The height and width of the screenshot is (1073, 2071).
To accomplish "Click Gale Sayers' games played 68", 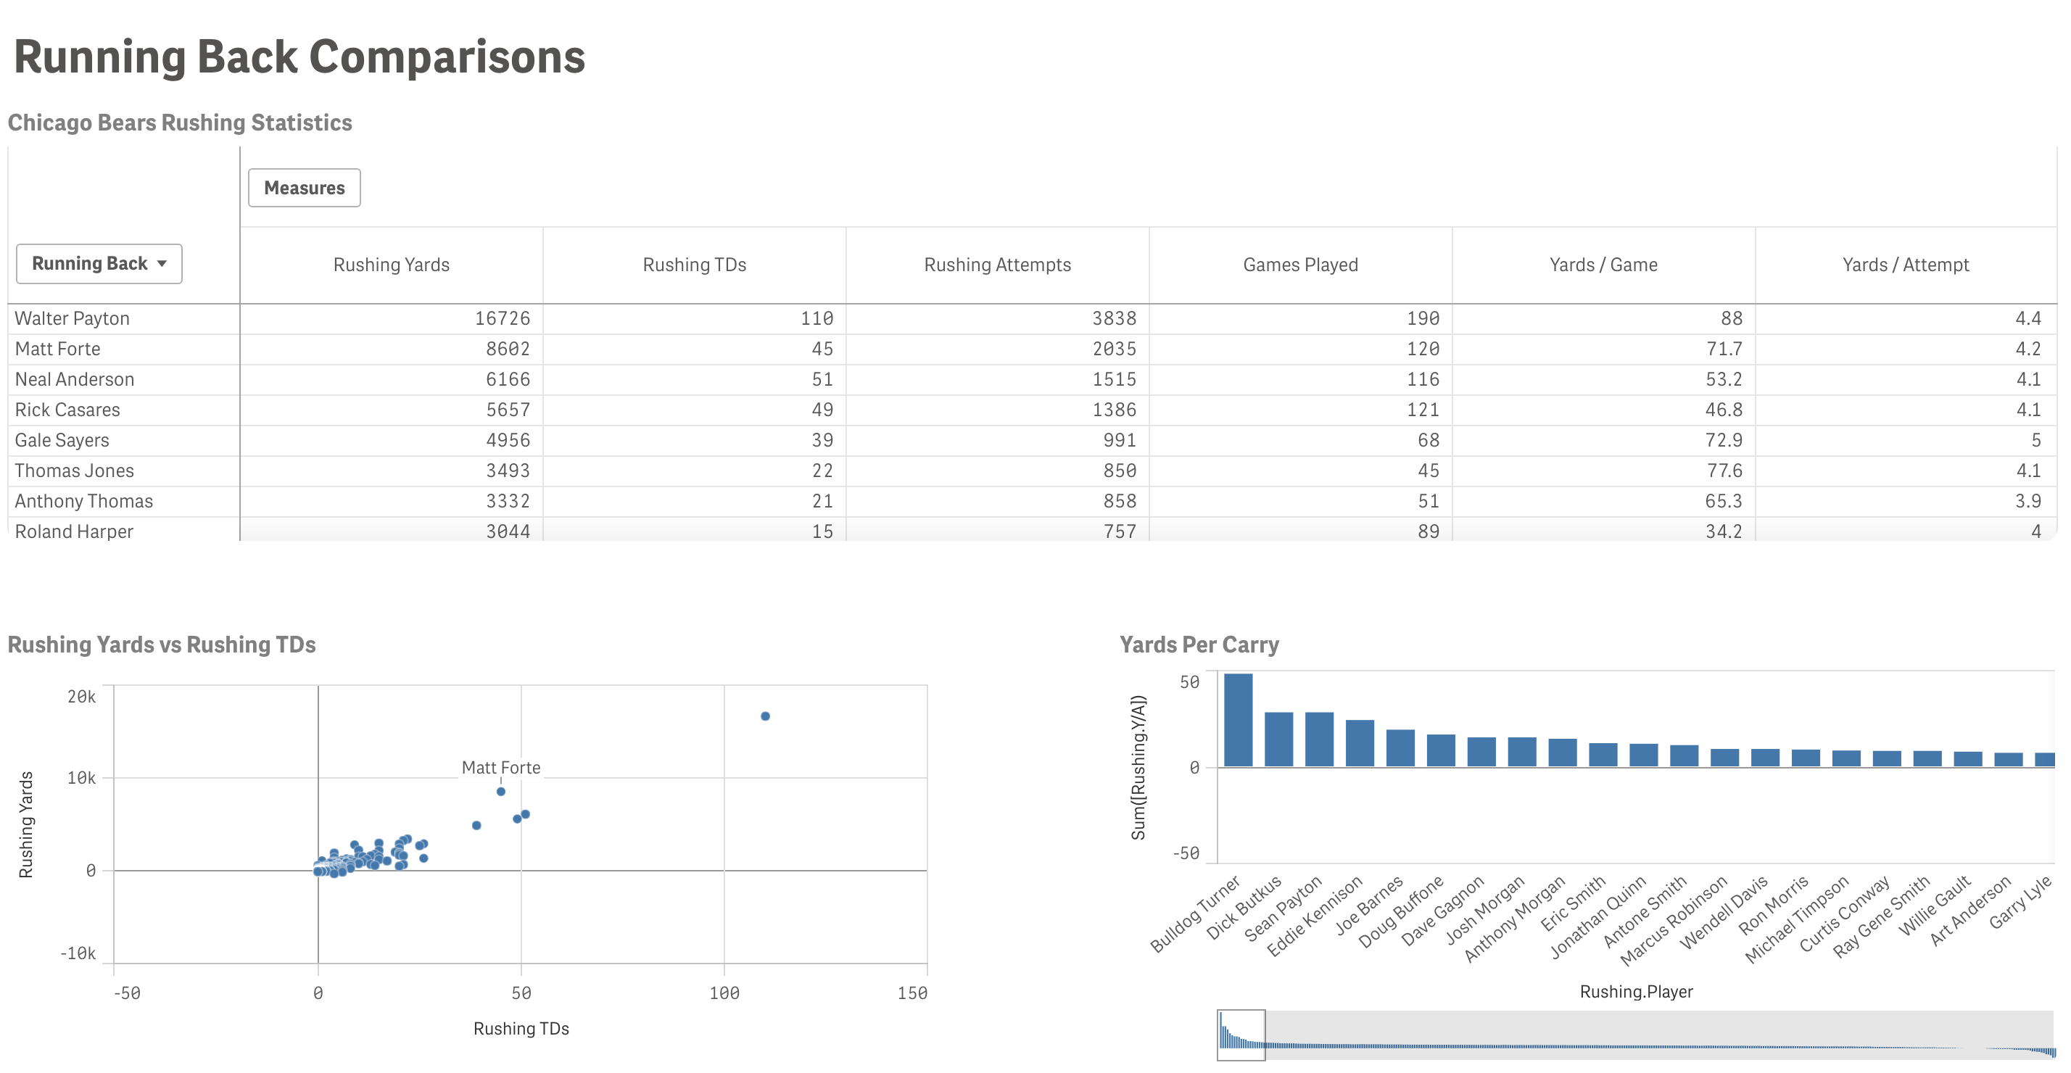I will click(1429, 441).
